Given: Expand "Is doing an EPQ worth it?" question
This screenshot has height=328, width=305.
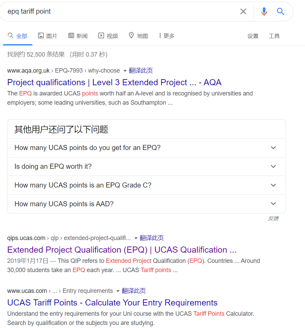Looking at the screenshot, I should click(x=146, y=166).
